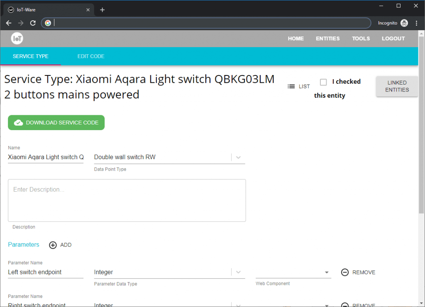
Task: Go back with browser back arrow
Action: [9, 23]
